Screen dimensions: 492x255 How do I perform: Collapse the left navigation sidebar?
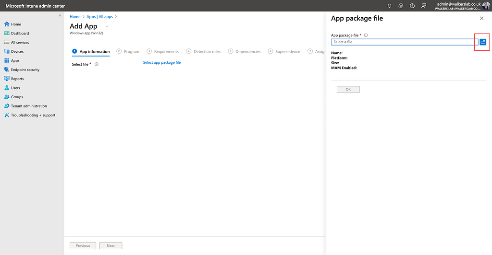click(x=60, y=16)
